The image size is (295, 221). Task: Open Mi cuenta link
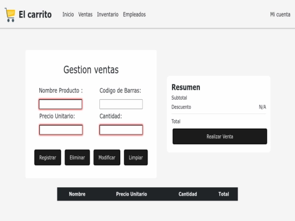(280, 15)
